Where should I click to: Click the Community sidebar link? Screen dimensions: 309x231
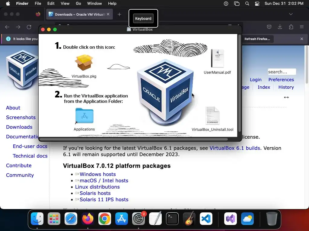pyautogui.click(x=20, y=175)
